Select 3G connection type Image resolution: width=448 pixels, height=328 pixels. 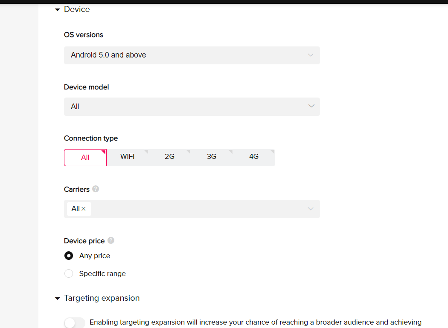tap(212, 158)
